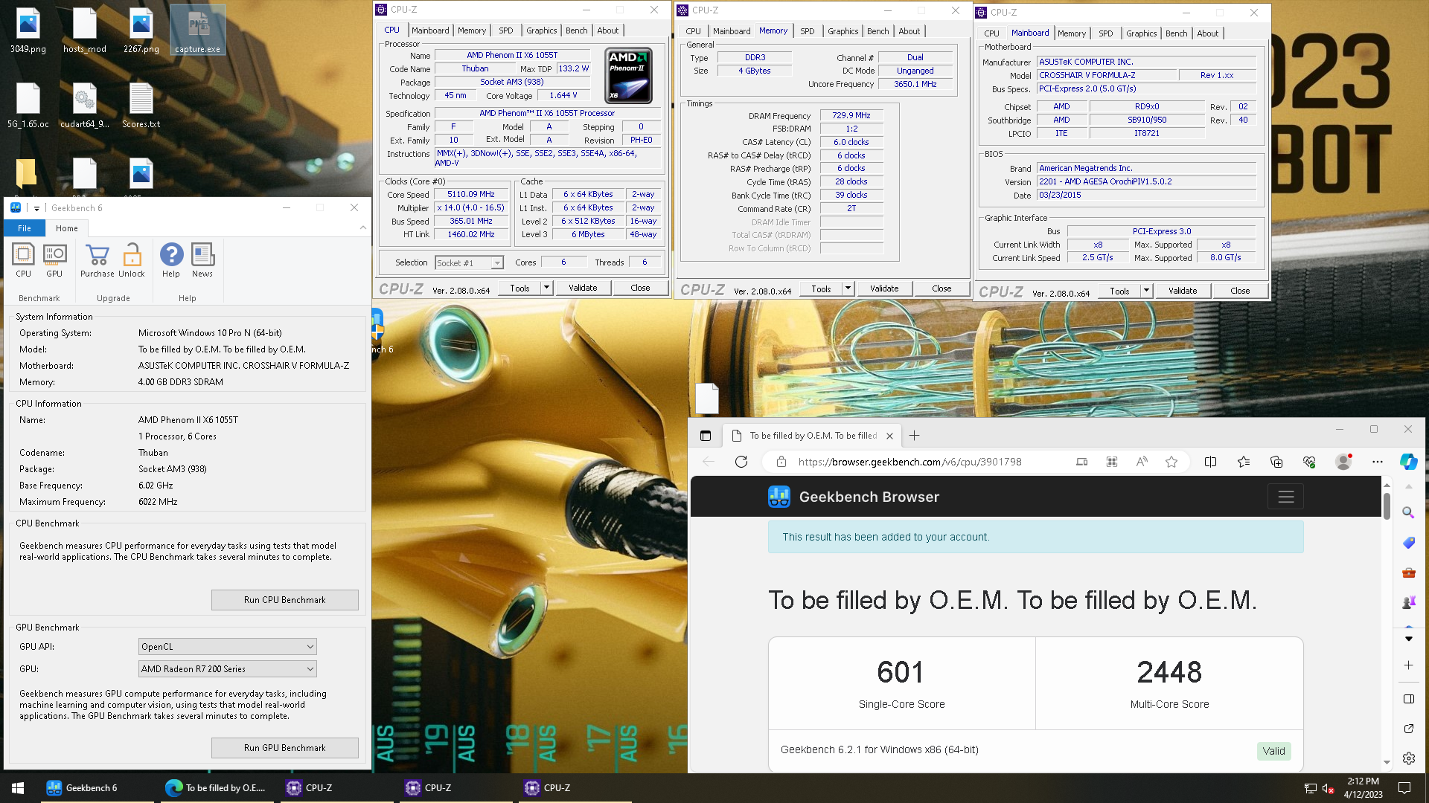
Task: Open the Games chess icon in Edge sidebar
Action: 1408,603
